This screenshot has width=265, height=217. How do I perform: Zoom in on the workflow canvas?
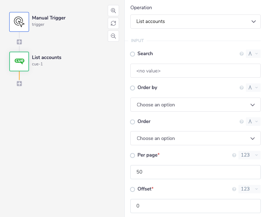(x=113, y=11)
